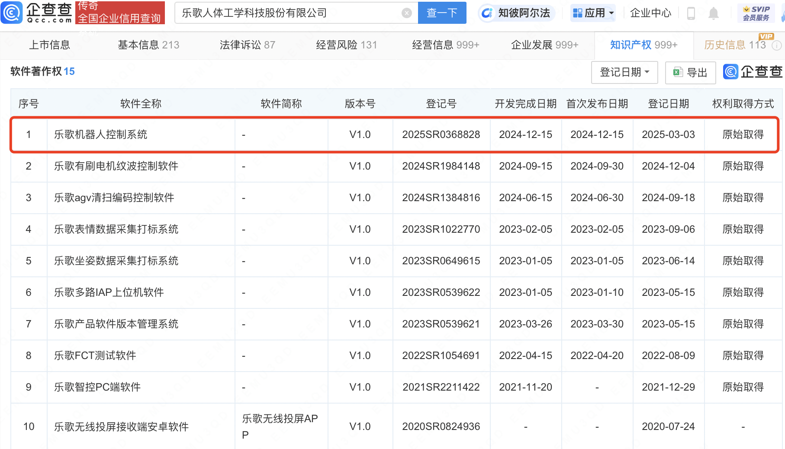This screenshot has height=449, width=785.
Task: Click the 权利取得方式 column header
Action: [743, 104]
